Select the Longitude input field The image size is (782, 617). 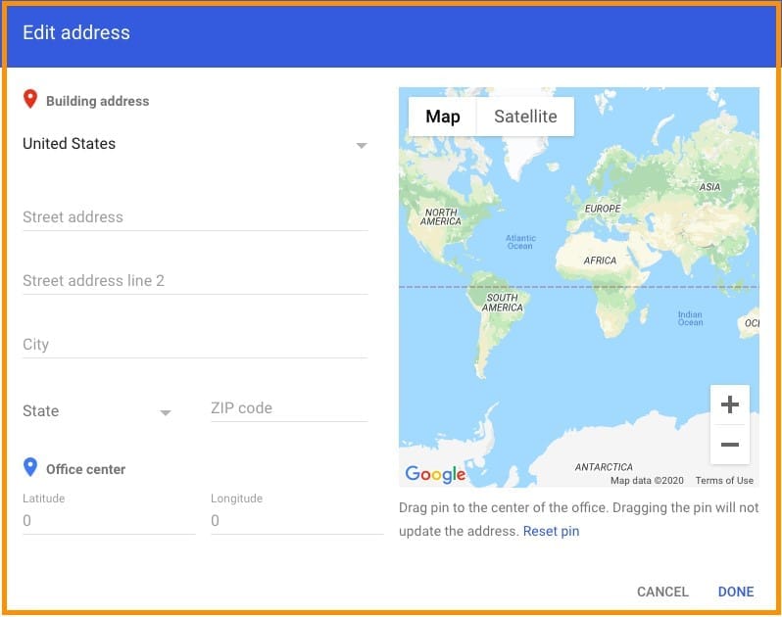tap(296, 521)
